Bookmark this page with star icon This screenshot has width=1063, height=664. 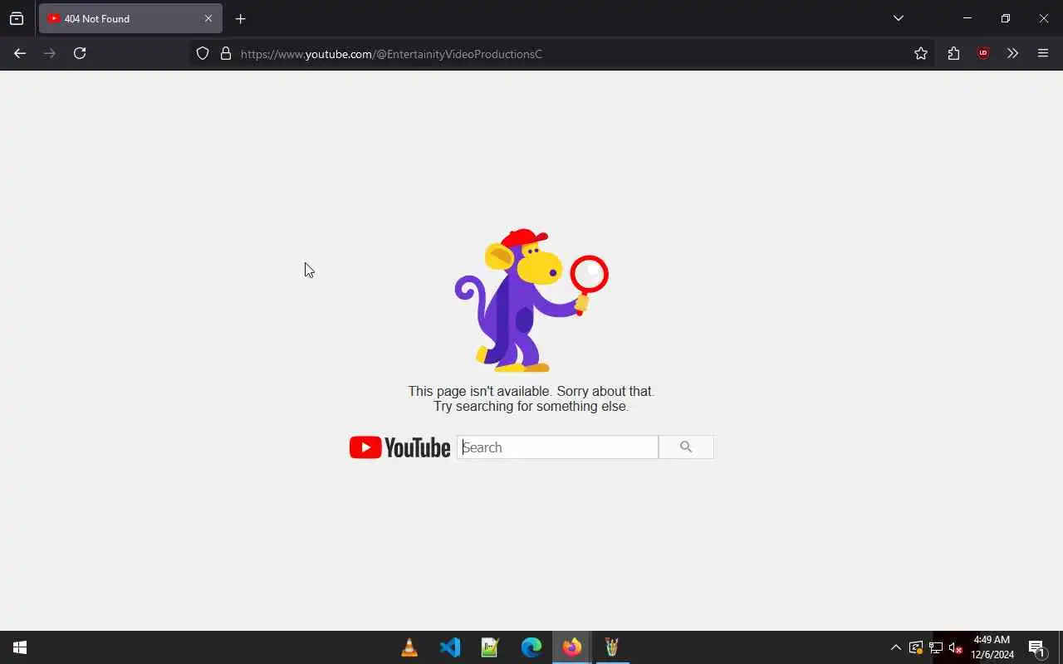(x=921, y=53)
